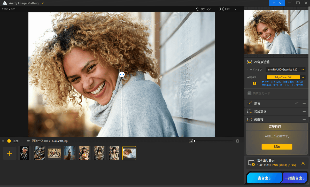Click the thumbnail size slider track
The width and height of the screenshot is (310, 187).
(213, 141)
